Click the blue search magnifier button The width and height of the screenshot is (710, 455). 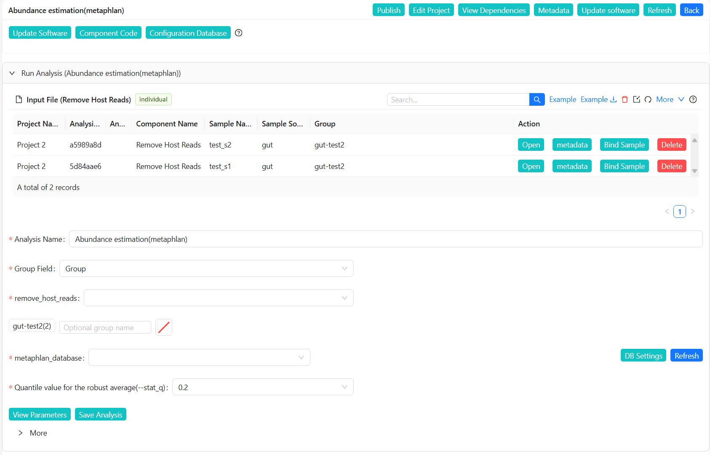tap(537, 100)
